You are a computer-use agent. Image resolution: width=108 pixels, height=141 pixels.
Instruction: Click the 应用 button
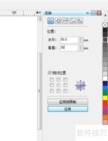click(x=68, y=109)
